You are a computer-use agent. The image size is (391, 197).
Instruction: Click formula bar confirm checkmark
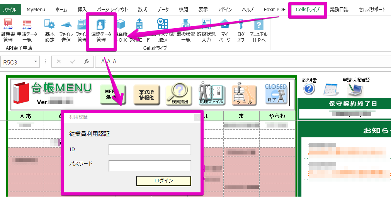point(73,61)
